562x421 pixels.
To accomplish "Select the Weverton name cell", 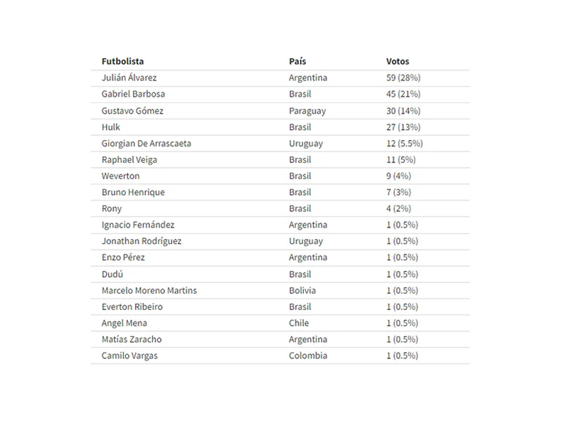I will coord(120,176).
